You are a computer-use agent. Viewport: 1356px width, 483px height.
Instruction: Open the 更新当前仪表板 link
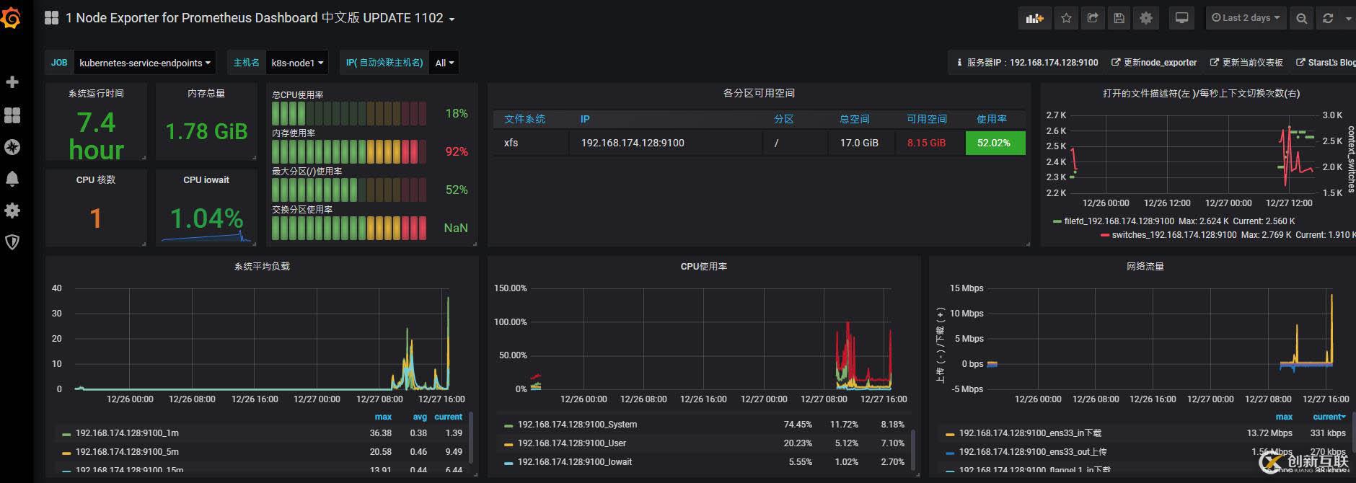(x=1246, y=63)
